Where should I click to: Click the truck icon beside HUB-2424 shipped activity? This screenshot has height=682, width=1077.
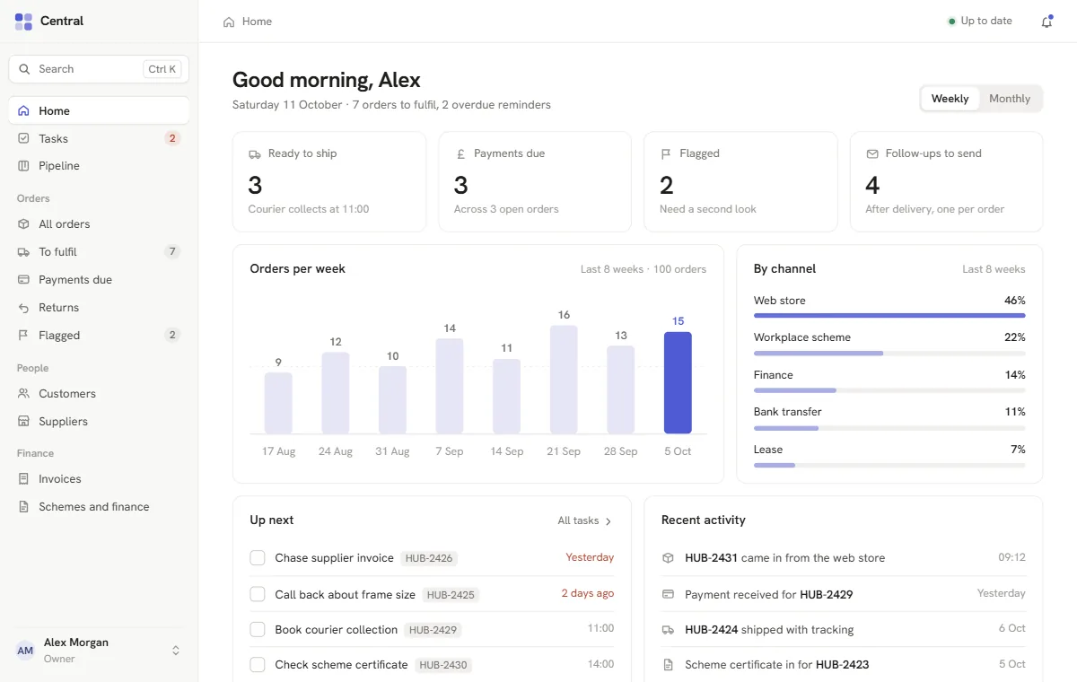coord(668,630)
